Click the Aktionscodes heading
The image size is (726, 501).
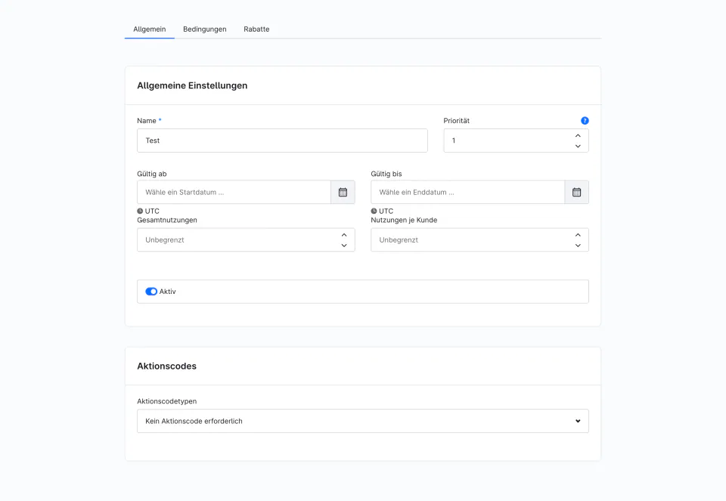pyautogui.click(x=166, y=366)
